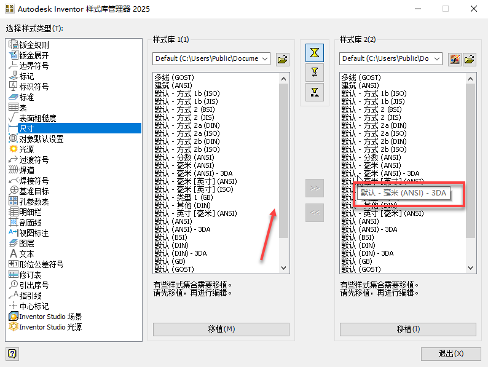488x367 pixels.
Task: Choose the 文本 text icon
Action: coord(13,254)
